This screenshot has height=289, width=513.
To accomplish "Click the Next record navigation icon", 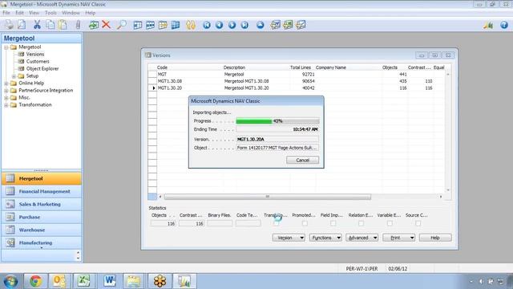I will (x=232, y=25).
